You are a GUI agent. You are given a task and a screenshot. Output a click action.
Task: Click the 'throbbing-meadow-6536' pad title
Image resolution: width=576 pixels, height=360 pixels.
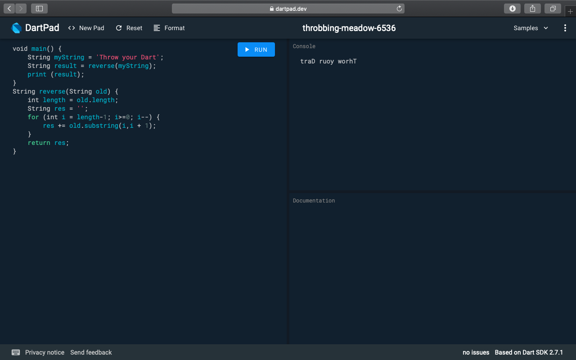[349, 28]
